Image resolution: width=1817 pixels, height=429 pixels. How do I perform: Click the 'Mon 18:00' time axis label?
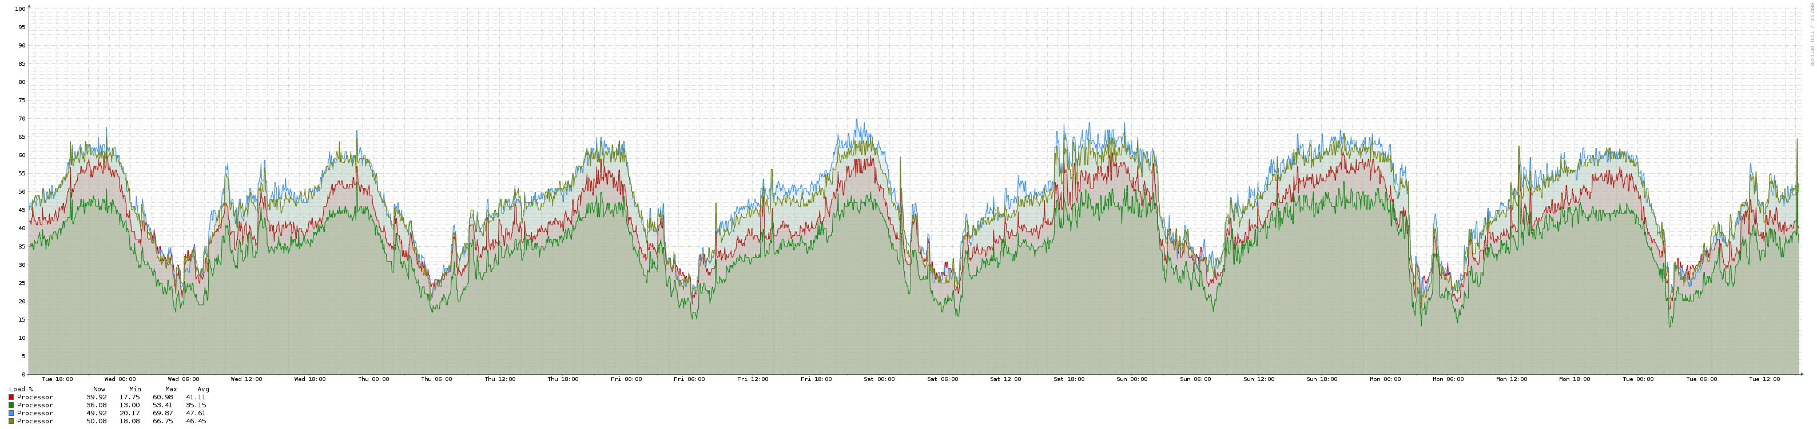tap(1575, 380)
